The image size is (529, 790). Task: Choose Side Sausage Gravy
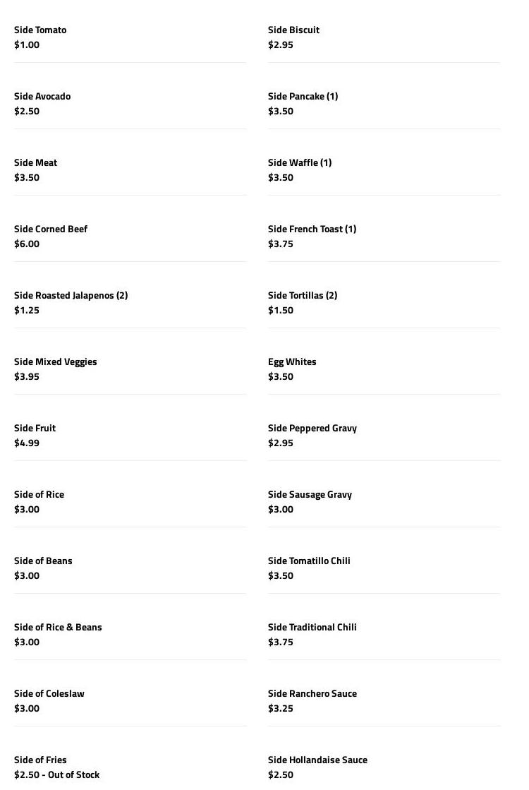310,495
